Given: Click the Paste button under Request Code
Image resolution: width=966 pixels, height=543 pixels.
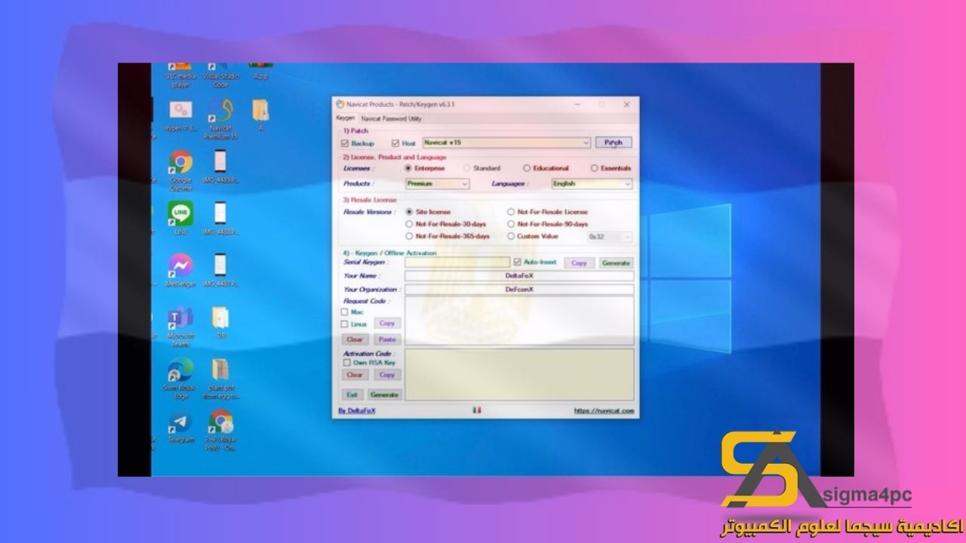Looking at the screenshot, I should (x=387, y=339).
